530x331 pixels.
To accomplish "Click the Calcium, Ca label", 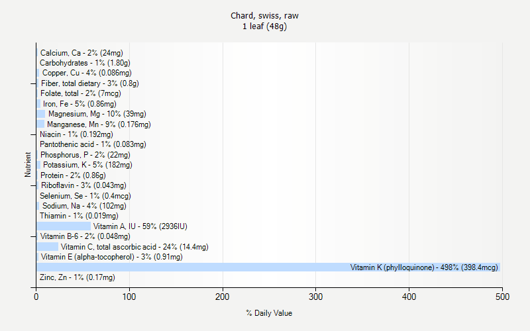I will pos(81,53).
